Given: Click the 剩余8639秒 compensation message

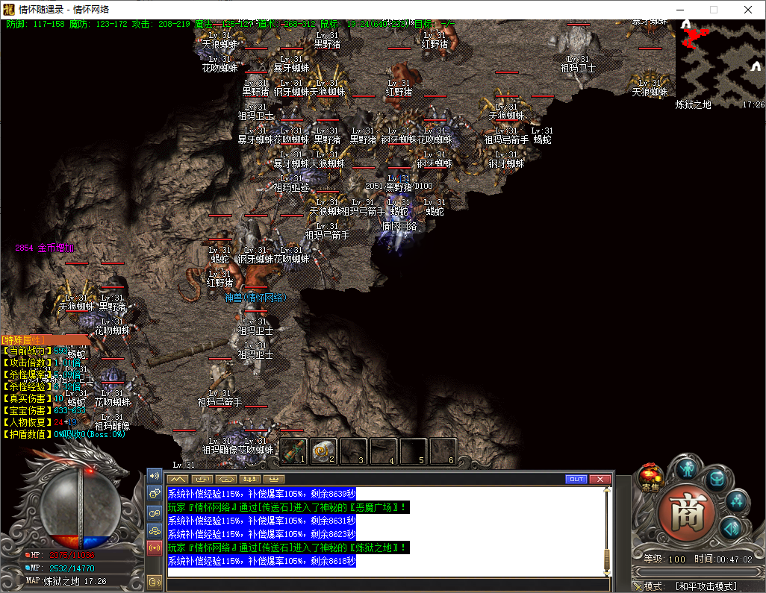Looking at the screenshot, I should 262,494.
